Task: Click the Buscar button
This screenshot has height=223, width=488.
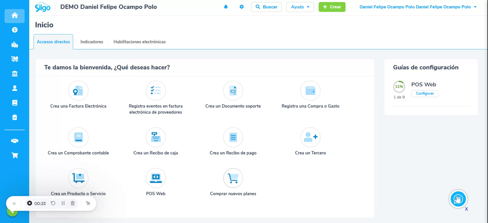Action: tap(266, 7)
